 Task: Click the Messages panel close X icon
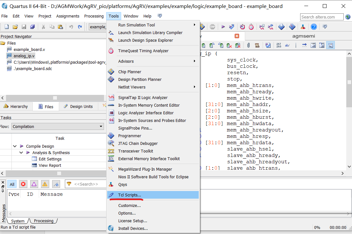[3, 182]
